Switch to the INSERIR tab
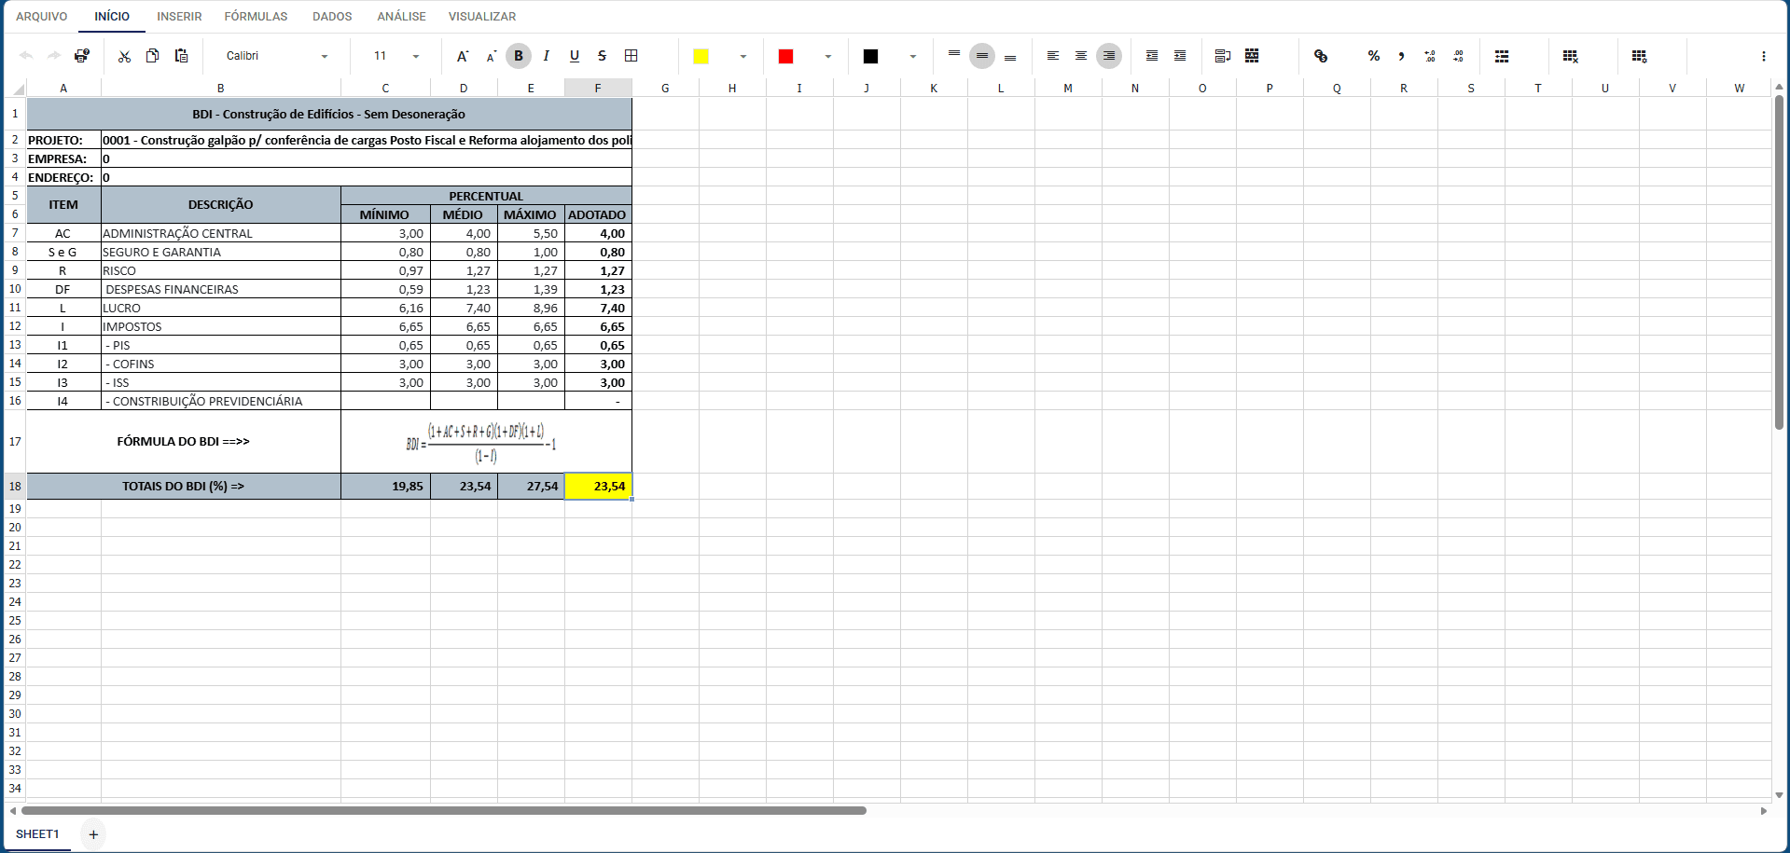 (179, 17)
